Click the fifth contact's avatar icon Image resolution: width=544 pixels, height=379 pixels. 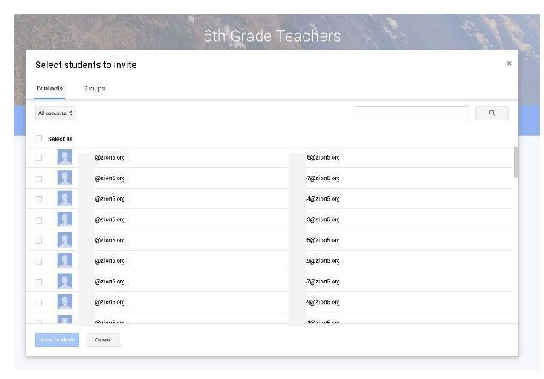coord(65,240)
